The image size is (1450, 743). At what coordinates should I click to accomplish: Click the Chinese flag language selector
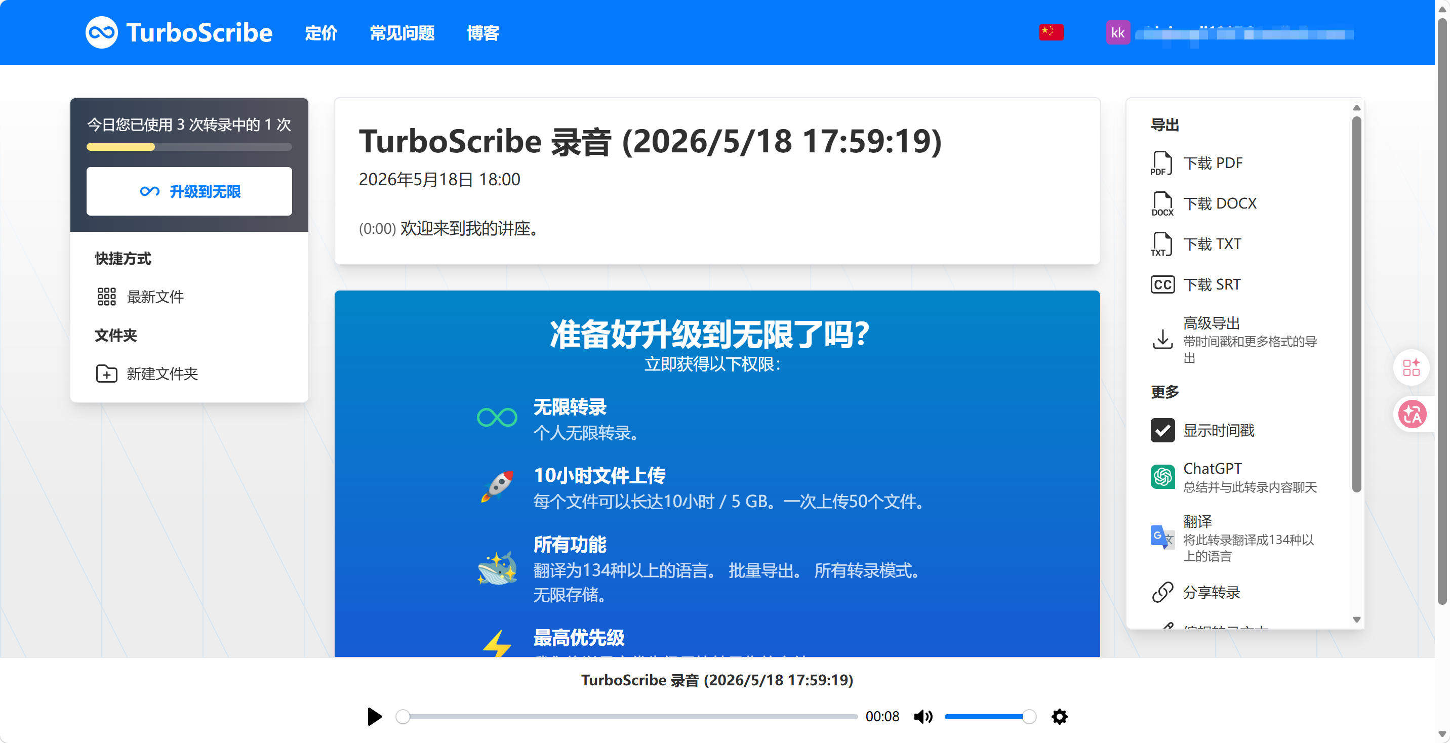(x=1051, y=33)
